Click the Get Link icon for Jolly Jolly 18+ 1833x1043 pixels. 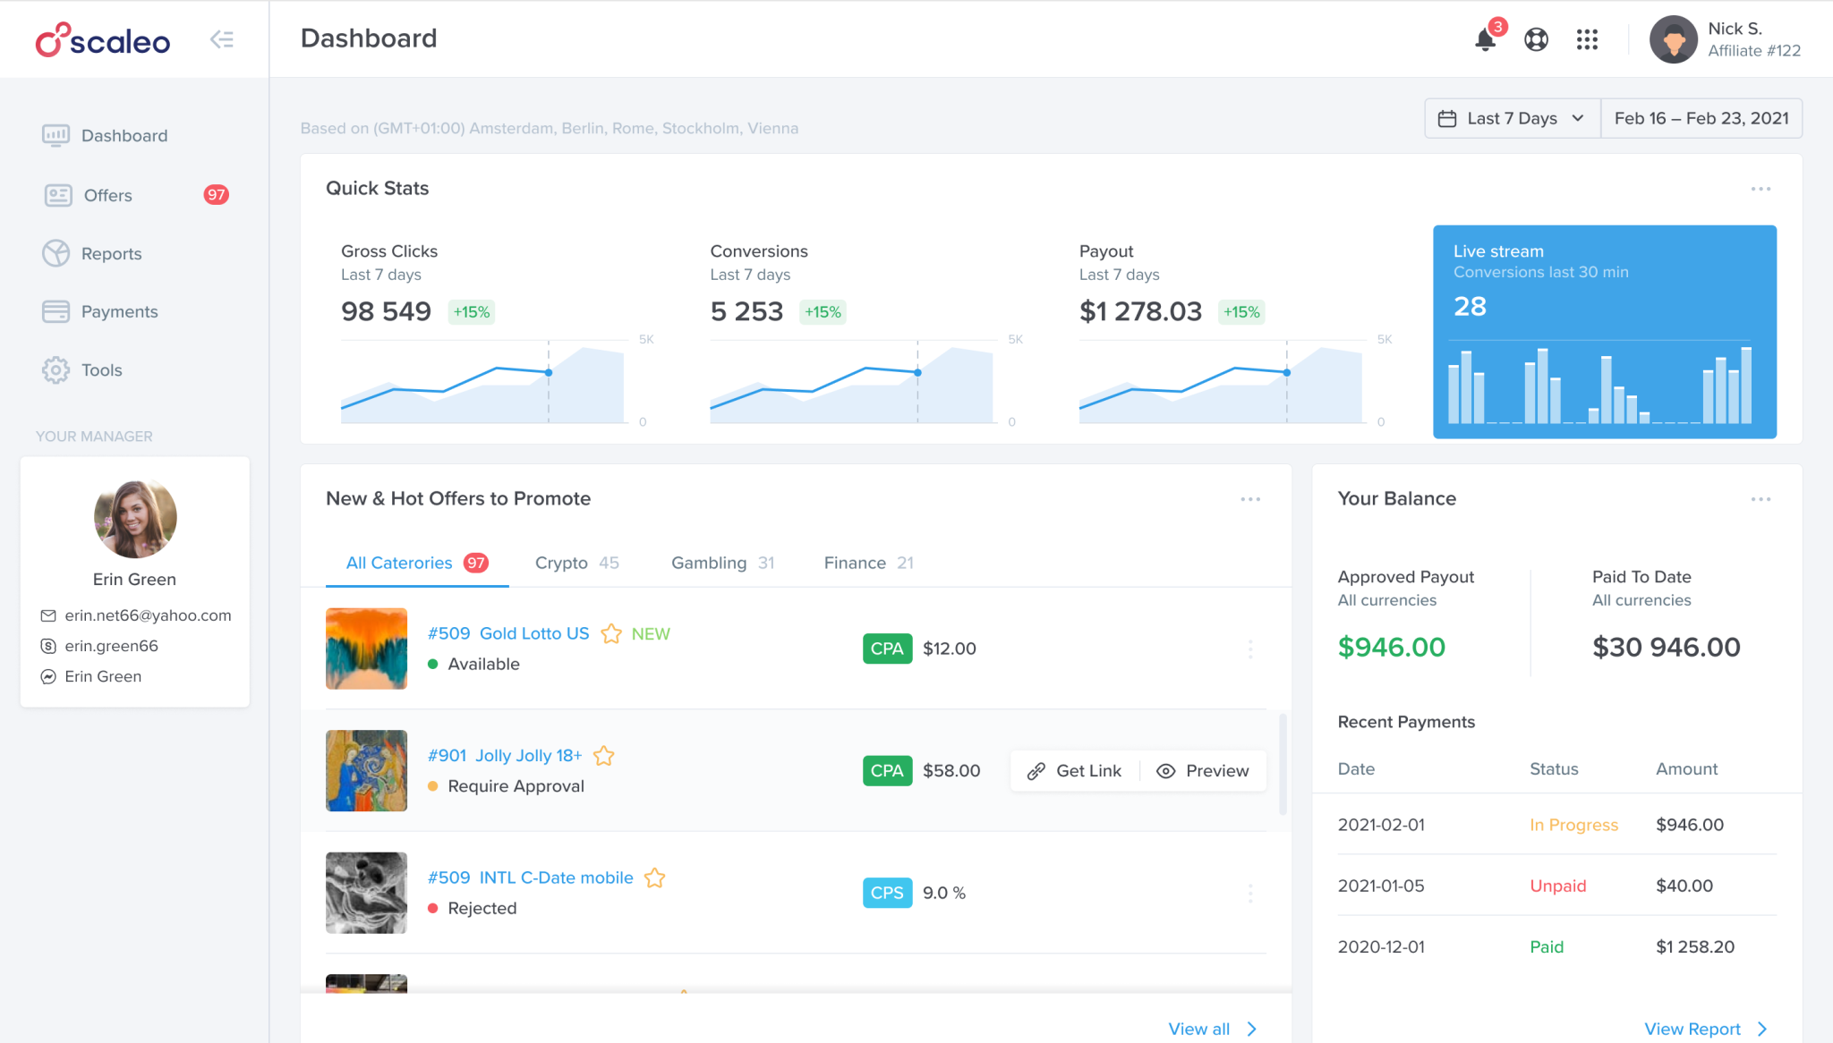(x=1037, y=770)
